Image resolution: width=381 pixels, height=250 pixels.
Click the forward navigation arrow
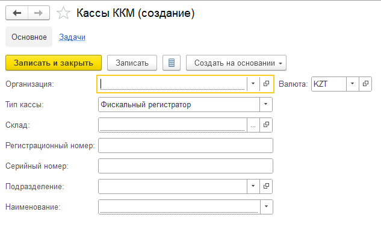(x=38, y=13)
